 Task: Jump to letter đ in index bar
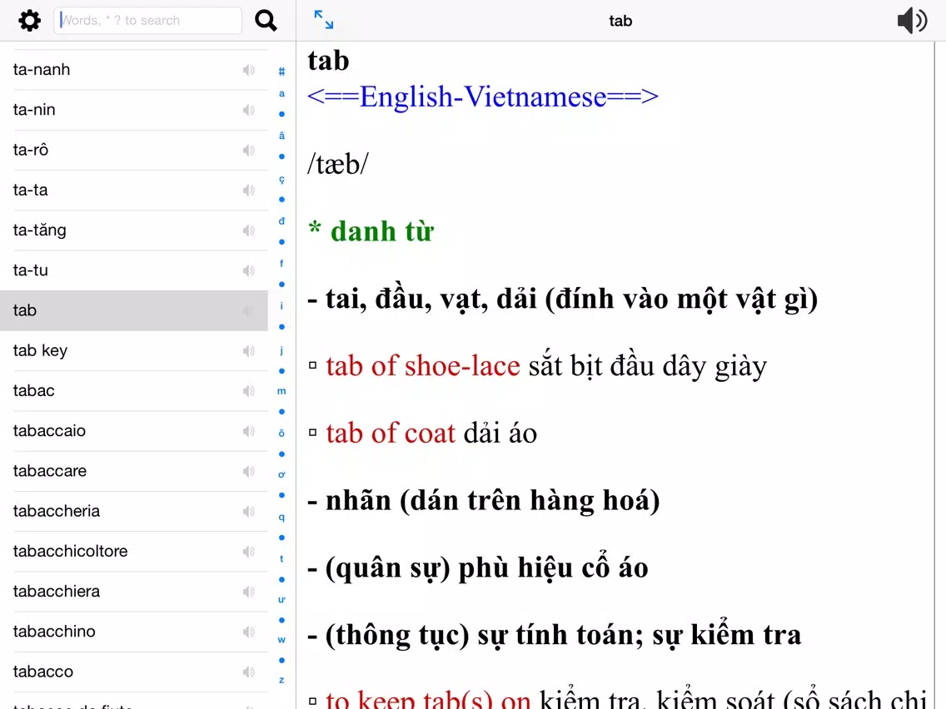281,221
